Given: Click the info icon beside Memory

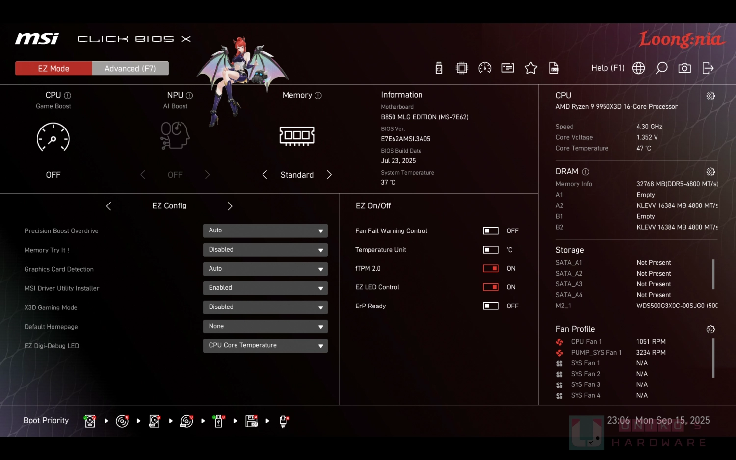Looking at the screenshot, I should 318,96.
